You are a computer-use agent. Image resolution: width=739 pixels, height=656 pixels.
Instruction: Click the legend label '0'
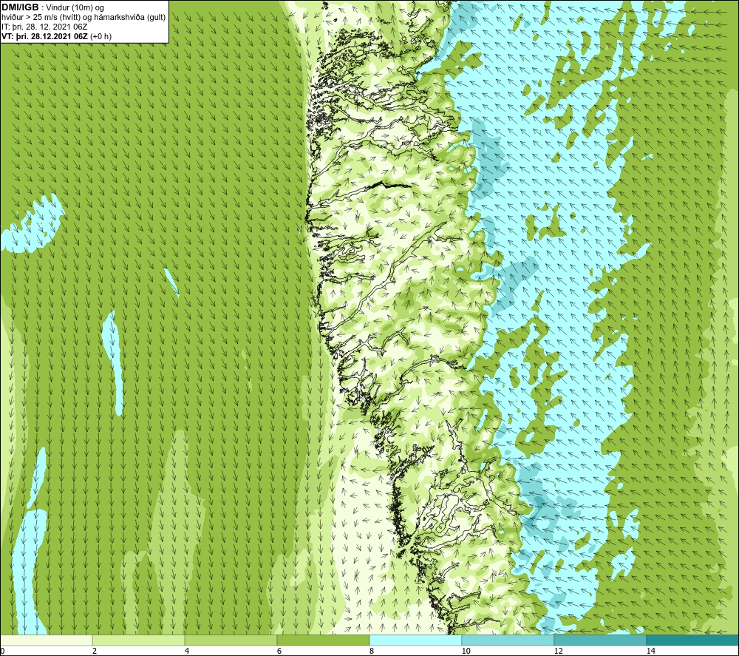[x=2, y=652]
